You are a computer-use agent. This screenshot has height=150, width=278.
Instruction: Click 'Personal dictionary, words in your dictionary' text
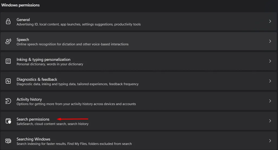pyautogui.click(x=50, y=64)
